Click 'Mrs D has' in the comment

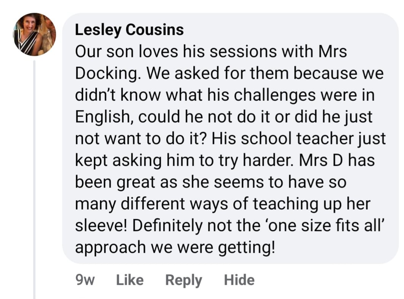337,160
